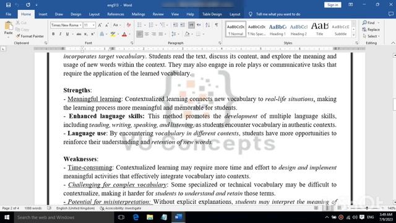Viewport: 396px width, 223px height.
Task: Toggle Align Left
Action: (139, 34)
